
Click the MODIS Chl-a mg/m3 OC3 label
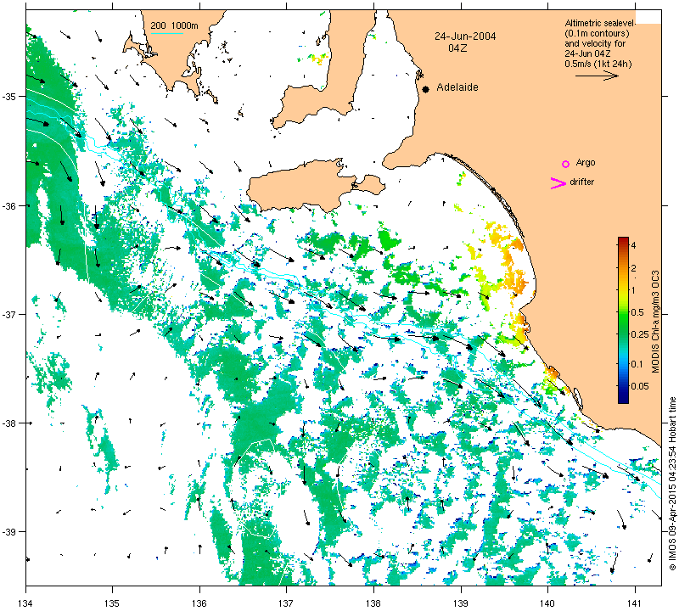point(655,322)
